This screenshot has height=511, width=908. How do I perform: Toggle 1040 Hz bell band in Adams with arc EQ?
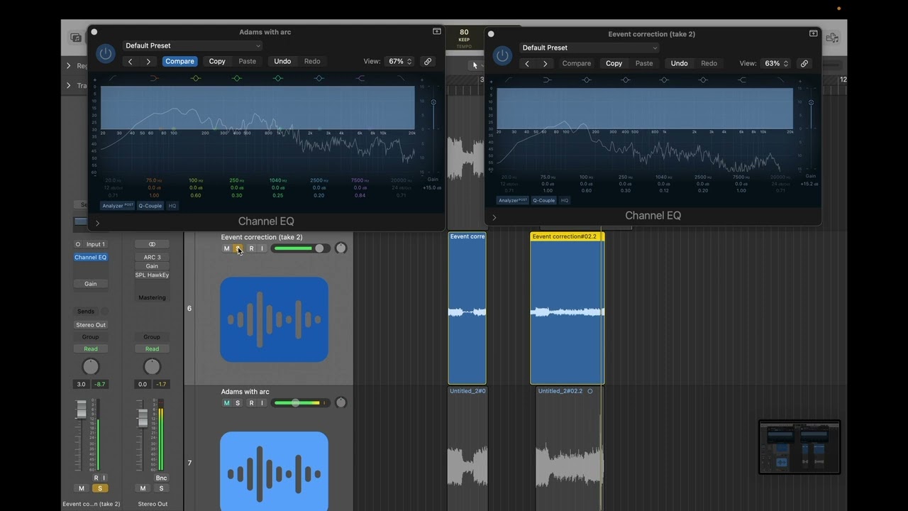[x=278, y=78]
